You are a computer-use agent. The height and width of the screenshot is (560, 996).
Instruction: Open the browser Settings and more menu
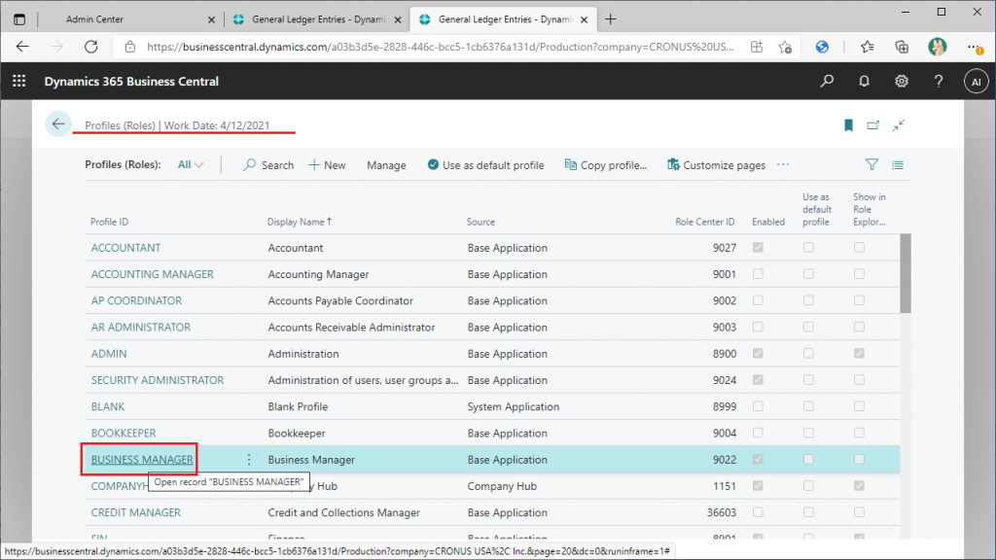(974, 47)
